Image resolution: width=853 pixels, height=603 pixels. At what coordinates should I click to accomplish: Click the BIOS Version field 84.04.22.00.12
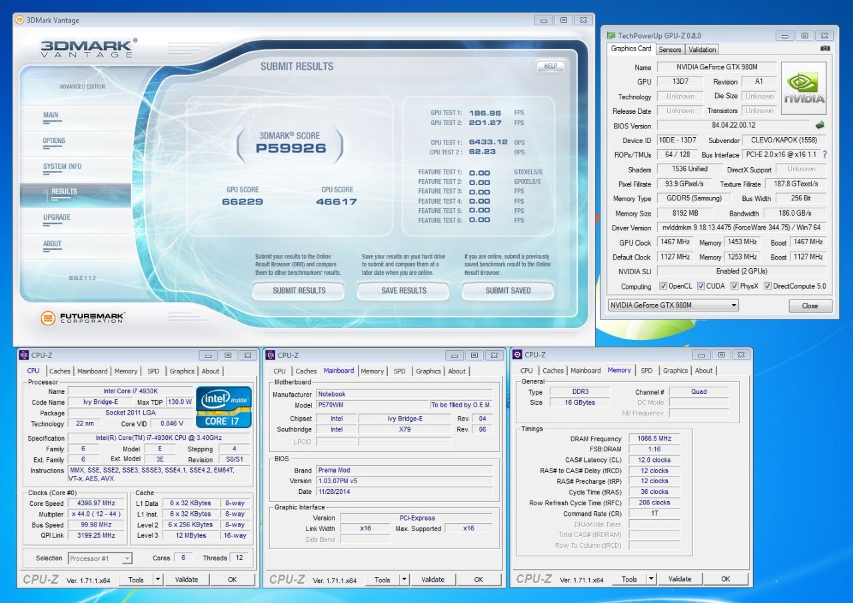(733, 125)
